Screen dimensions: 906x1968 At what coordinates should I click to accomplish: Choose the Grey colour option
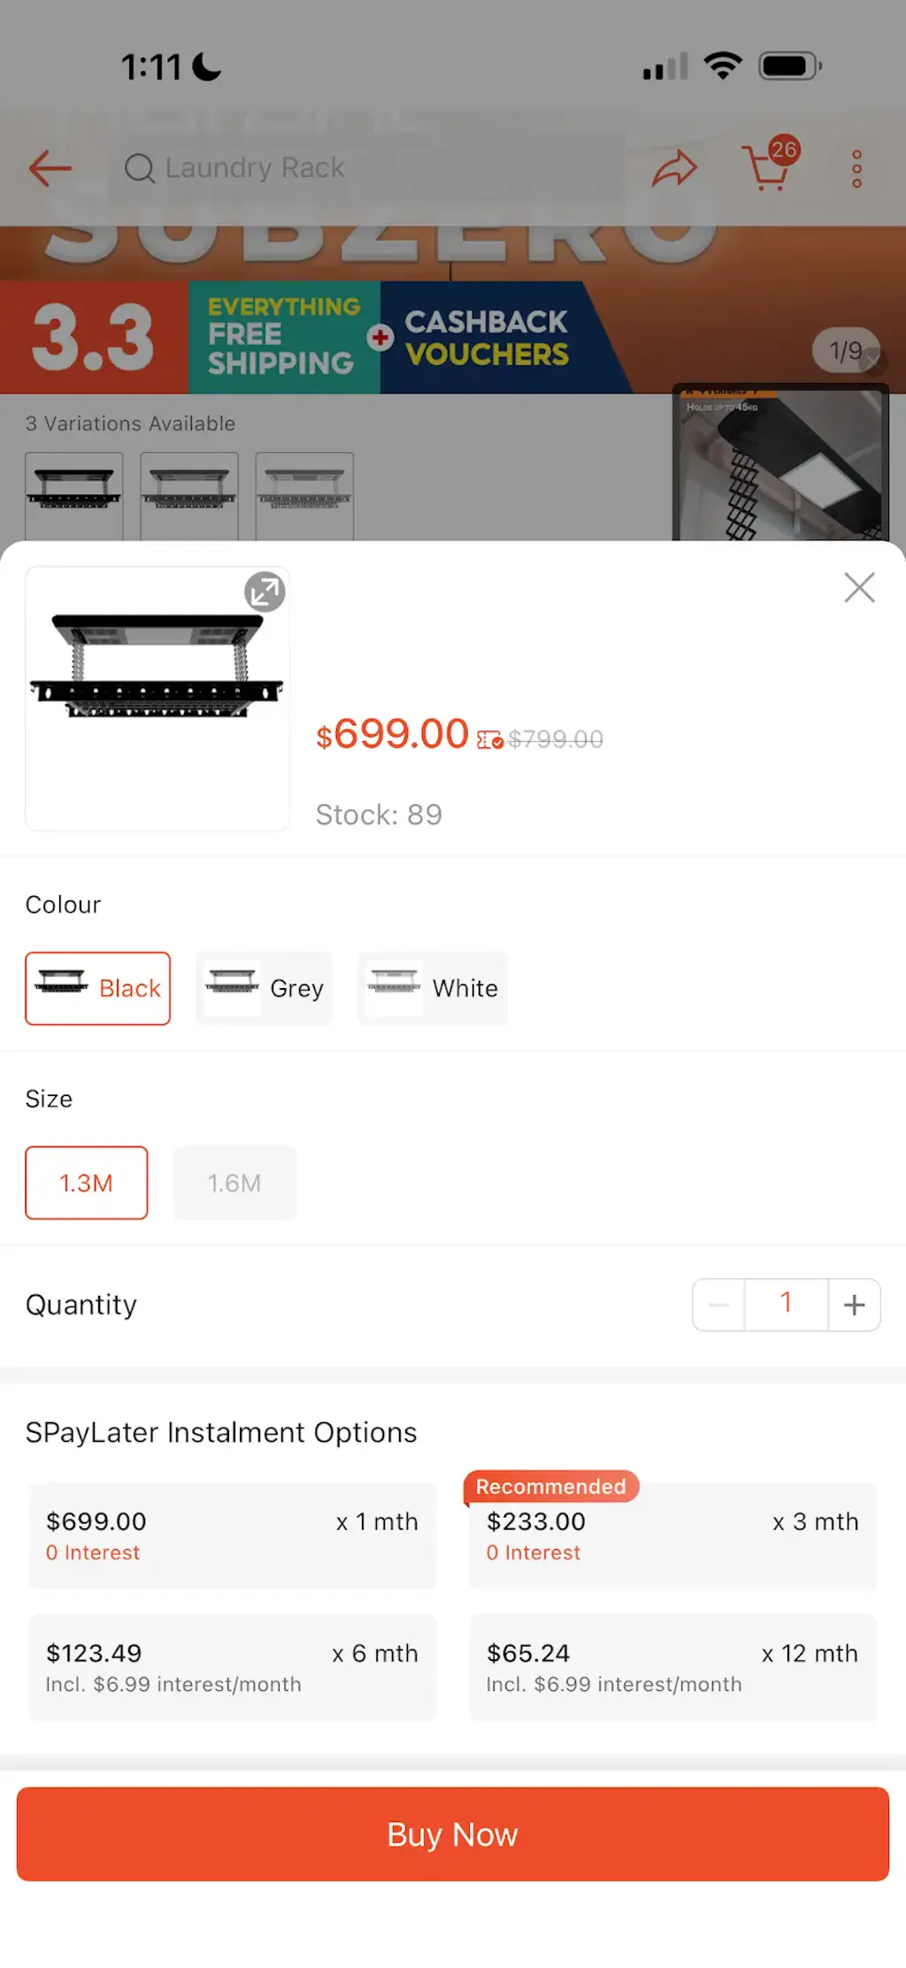(x=265, y=988)
